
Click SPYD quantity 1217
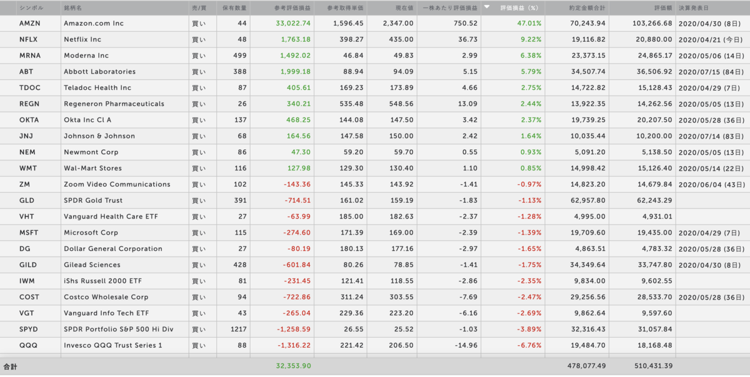(239, 330)
